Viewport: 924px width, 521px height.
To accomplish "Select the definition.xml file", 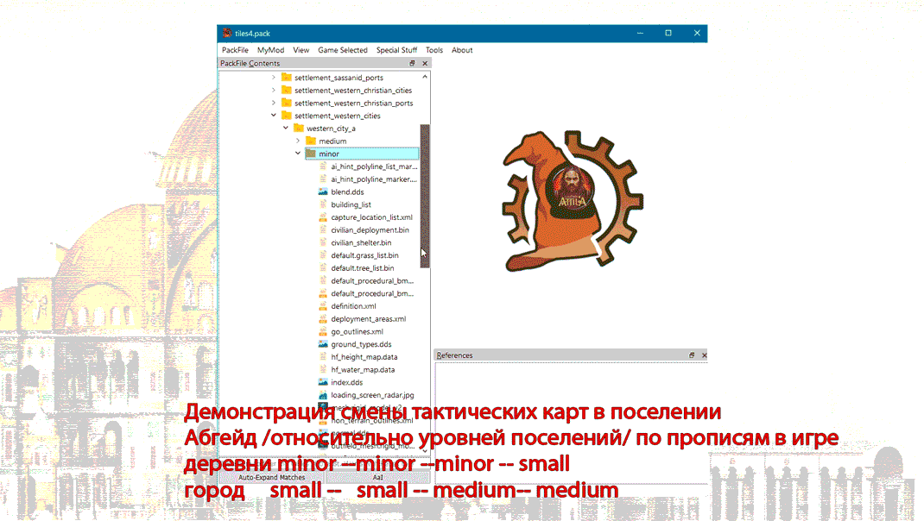I will click(x=353, y=306).
